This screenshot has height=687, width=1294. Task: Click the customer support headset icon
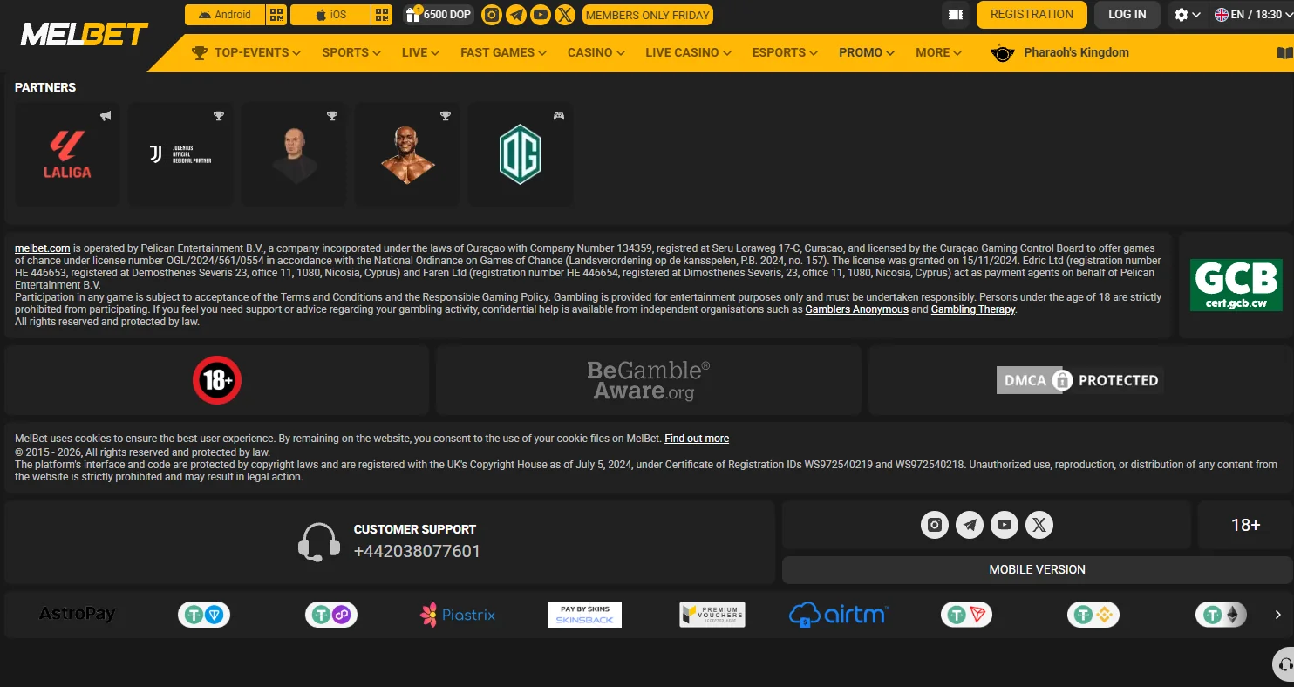click(x=318, y=542)
